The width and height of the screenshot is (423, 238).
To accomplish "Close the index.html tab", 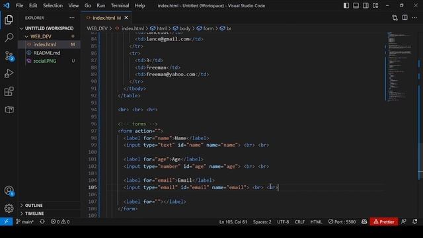I will pos(126,18).
